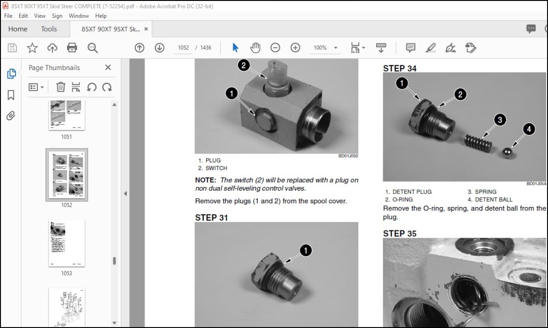Click the cloud upload share icon
548x328 pixels.
[52, 48]
